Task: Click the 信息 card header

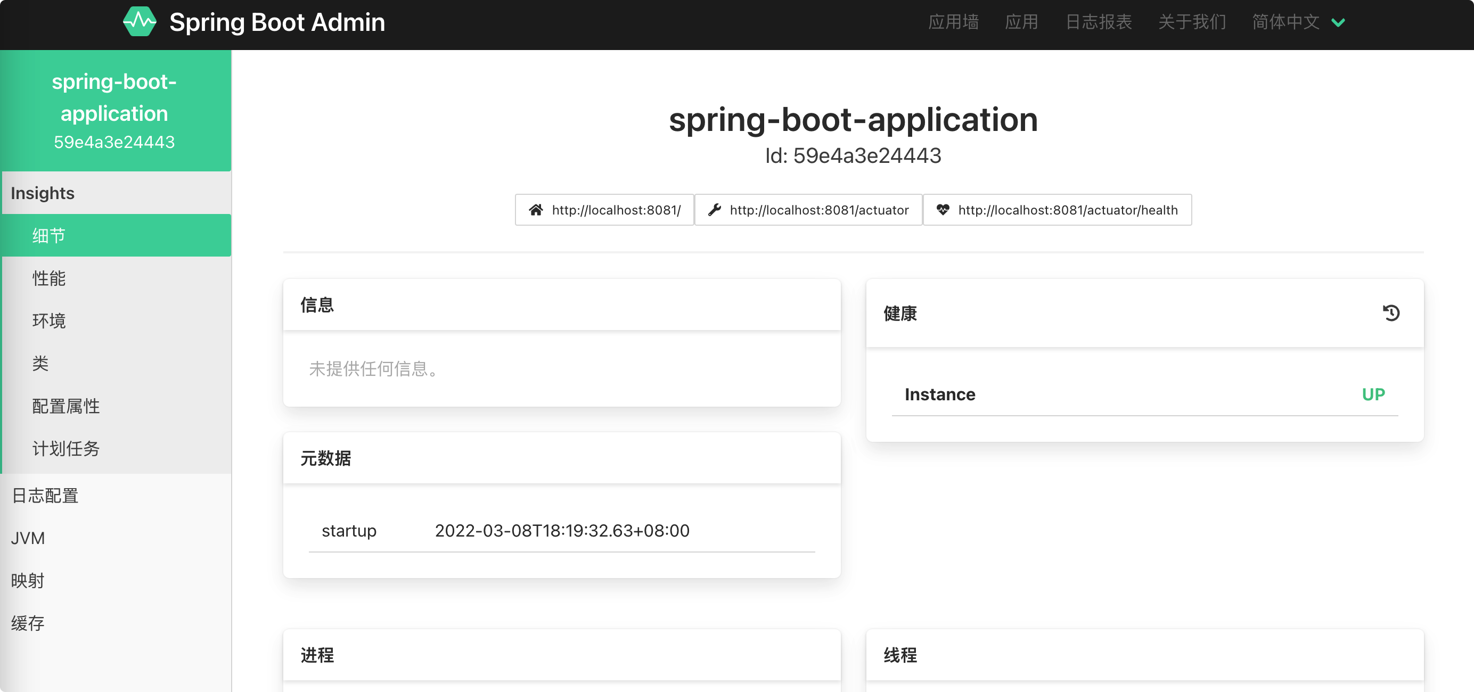Action: pos(561,305)
